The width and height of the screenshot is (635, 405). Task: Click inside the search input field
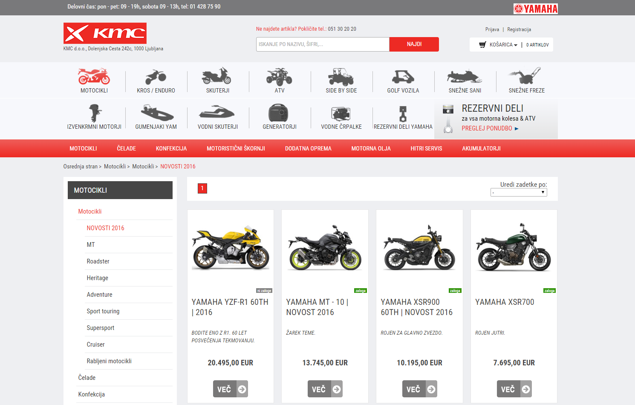323,44
